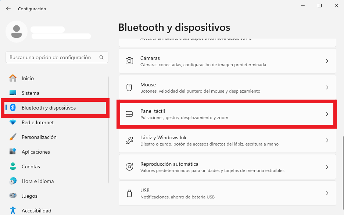Open Hora e idioma section
The image size is (344, 215).
[37, 181]
